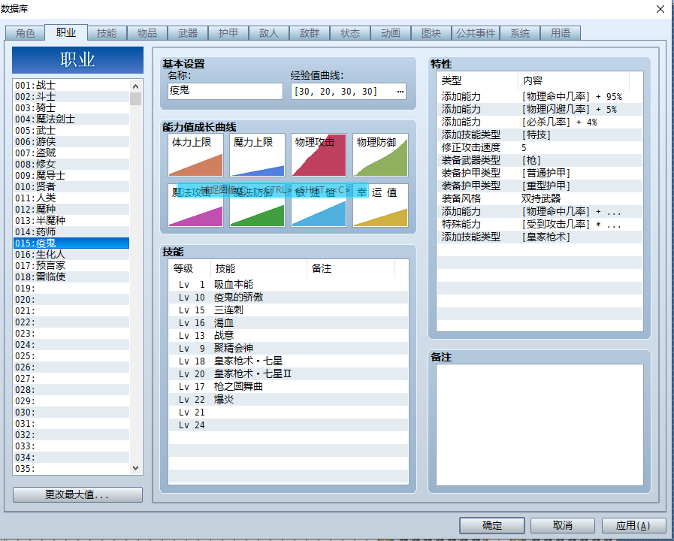Click the 确定 button
The width and height of the screenshot is (674, 541).
(492, 525)
